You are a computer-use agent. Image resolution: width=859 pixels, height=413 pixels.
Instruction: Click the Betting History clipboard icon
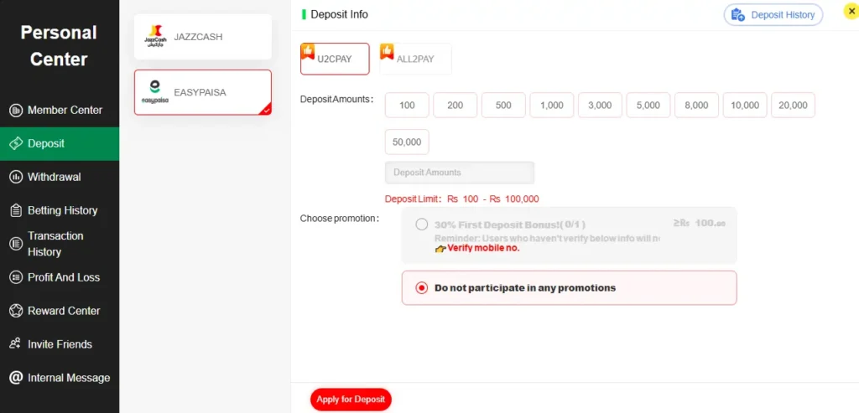16,210
